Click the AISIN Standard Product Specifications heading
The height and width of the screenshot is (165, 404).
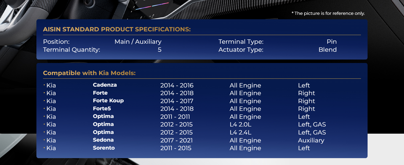[117, 29]
